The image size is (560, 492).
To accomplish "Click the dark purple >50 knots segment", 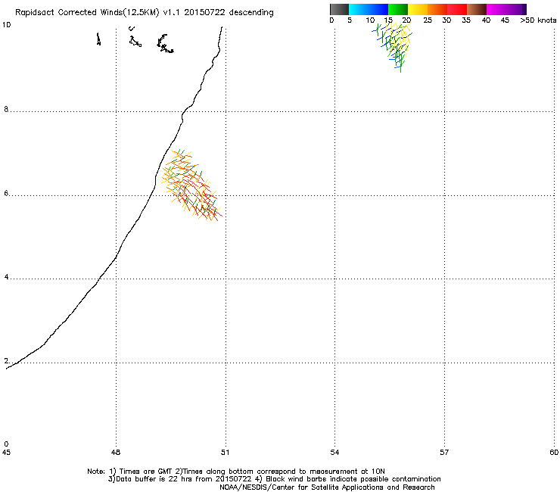I will click(x=524, y=9).
